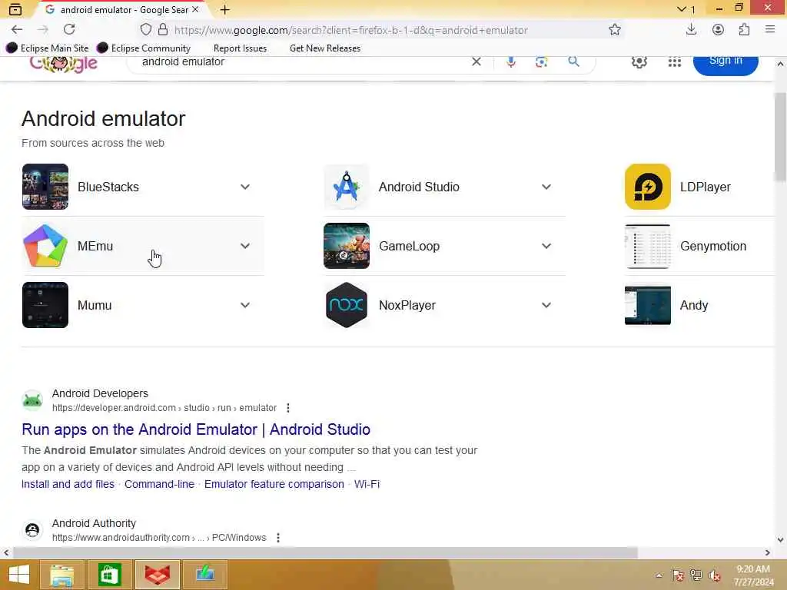The image size is (787, 590).
Task: Open Eclipse Main Site bookmark
Action: [x=47, y=48]
